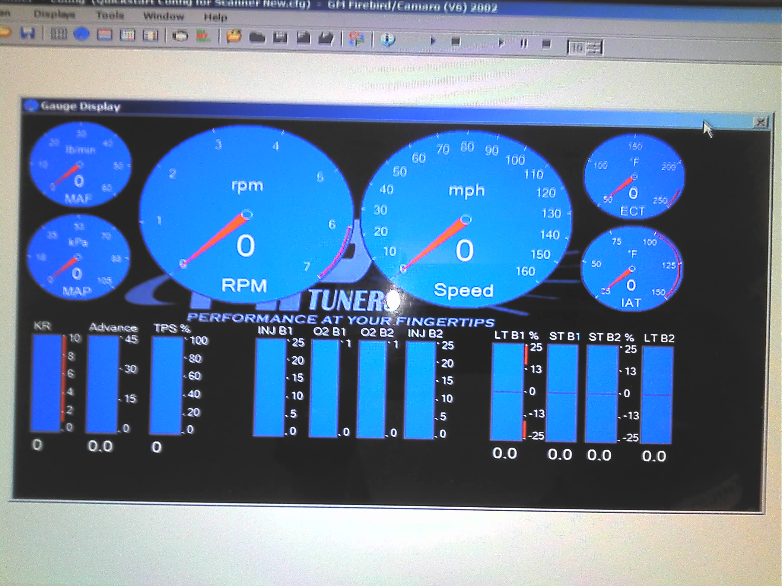Start log playback with the second play button
This screenshot has height=586, width=782.
coord(501,43)
